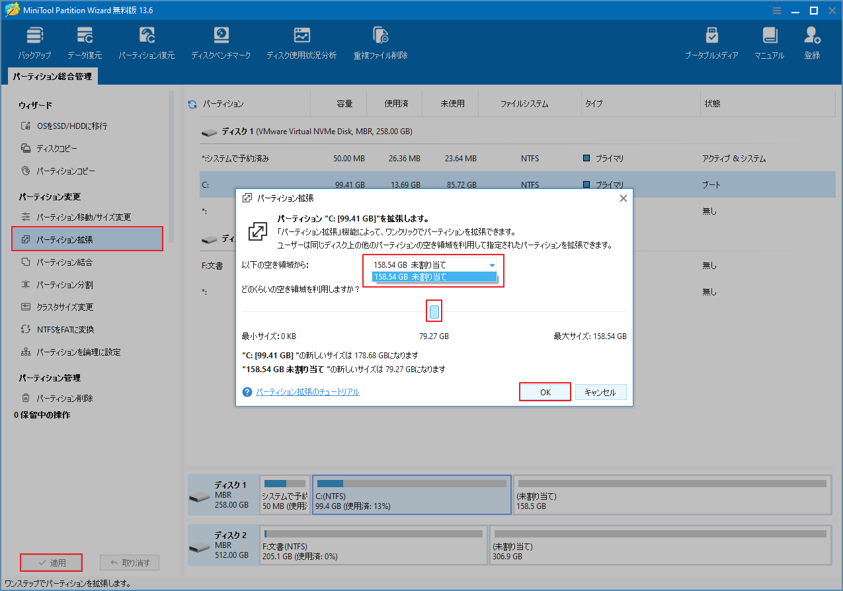Pick 158.54 GB 未割り当て from the dropdown list
Viewport: 843px width, 591px height.
pos(434,277)
